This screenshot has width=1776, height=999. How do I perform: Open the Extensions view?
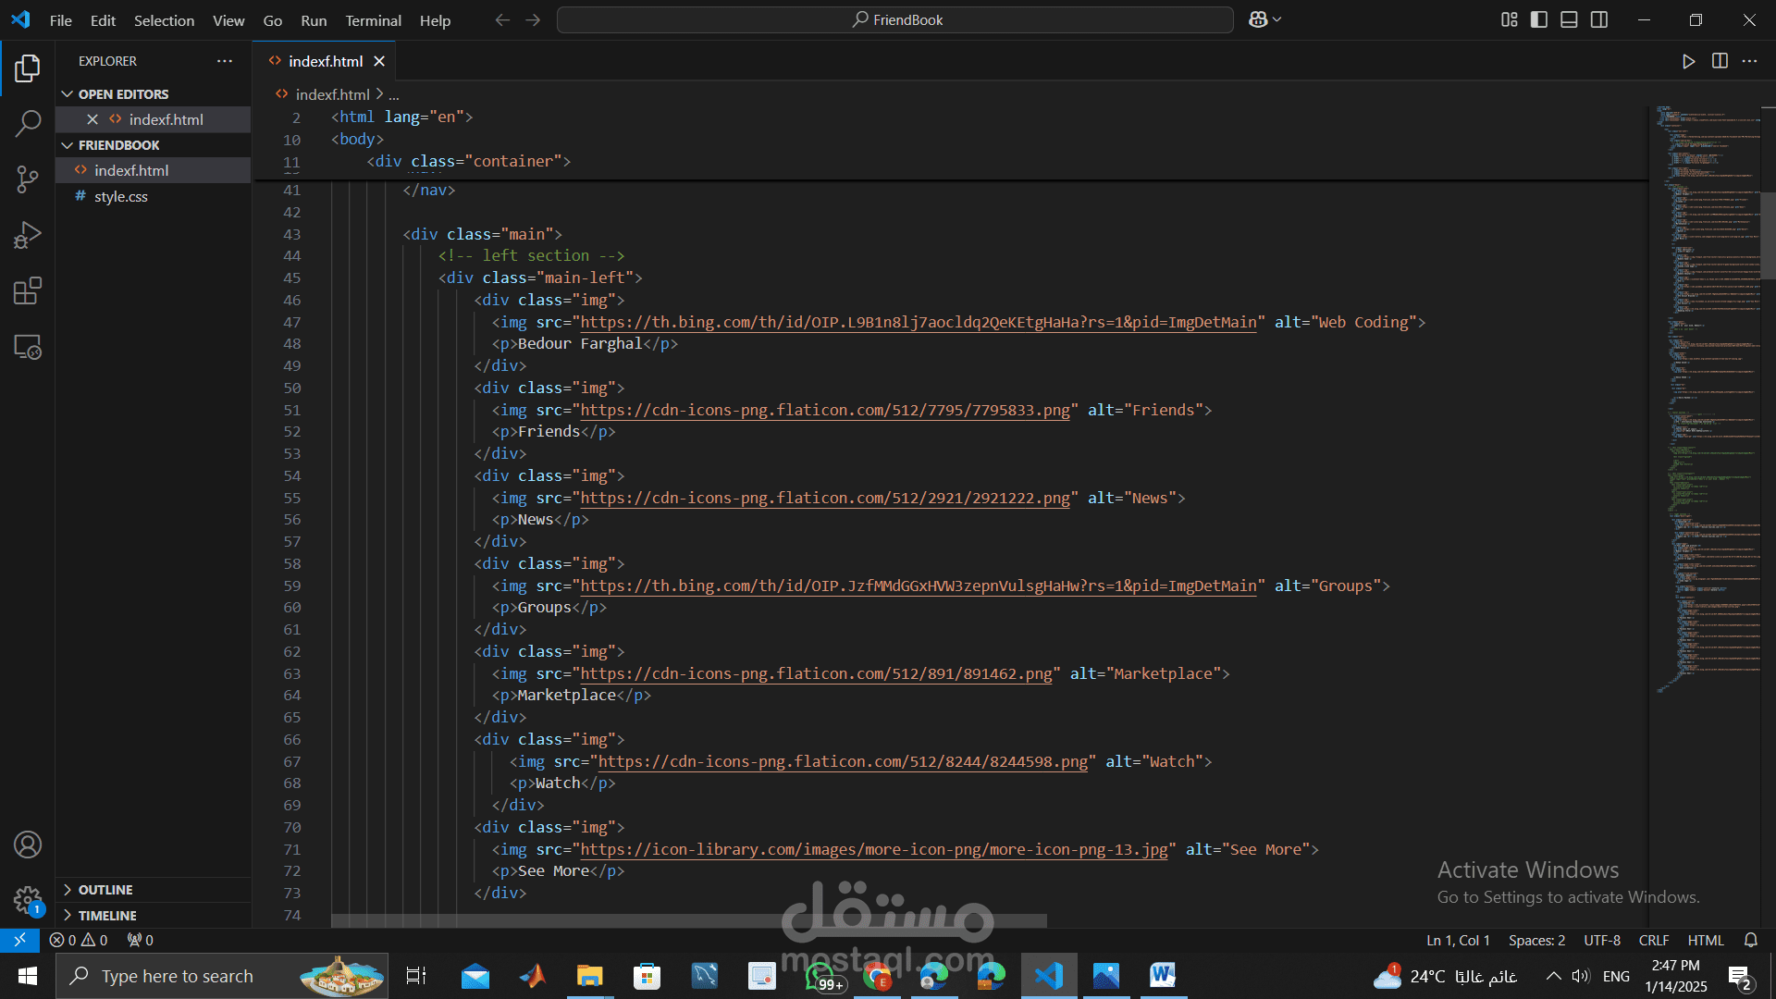tap(28, 291)
